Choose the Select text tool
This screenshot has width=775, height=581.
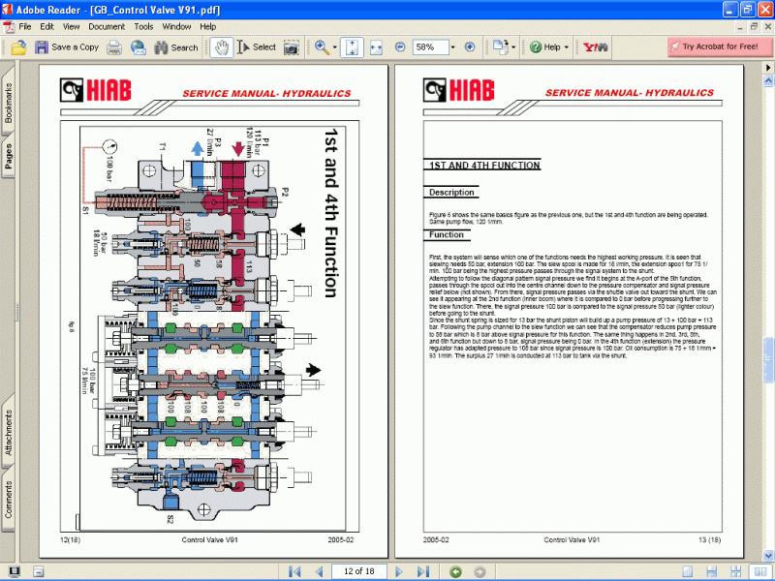click(256, 47)
